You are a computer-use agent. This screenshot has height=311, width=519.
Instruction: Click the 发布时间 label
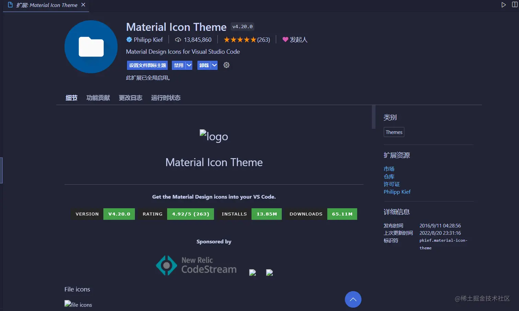click(x=393, y=226)
